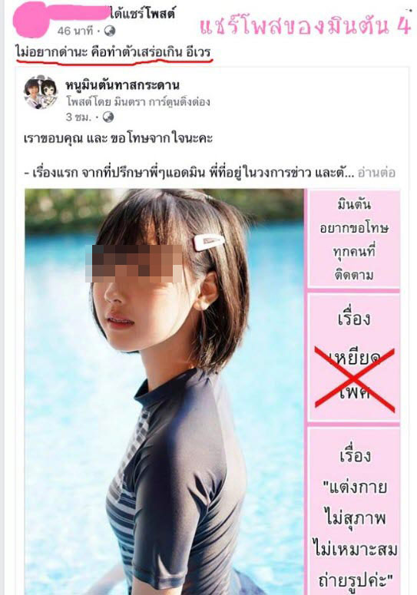Click the โพสต์โดย มินตรา การ์ตูนดึงต่อง author link
This screenshot has width=417, height=595.
(138, 101)
